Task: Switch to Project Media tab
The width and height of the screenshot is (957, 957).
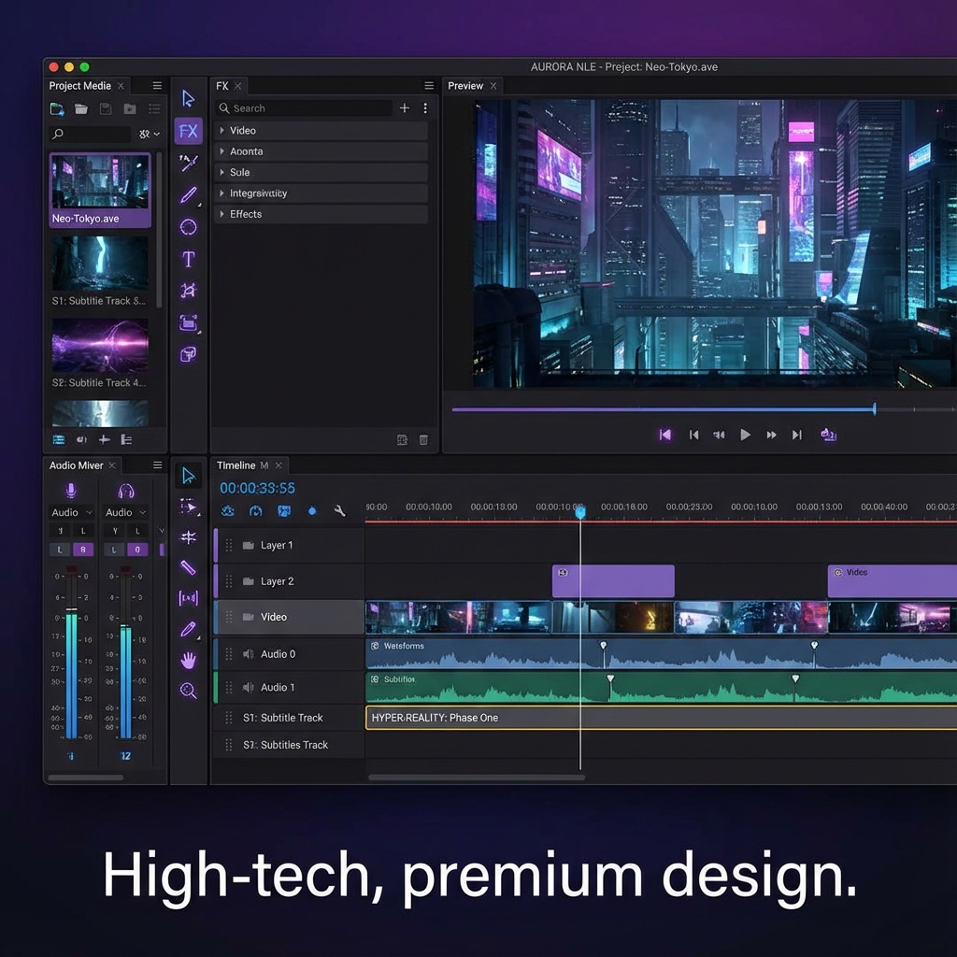Action: [x=80, y=85]
